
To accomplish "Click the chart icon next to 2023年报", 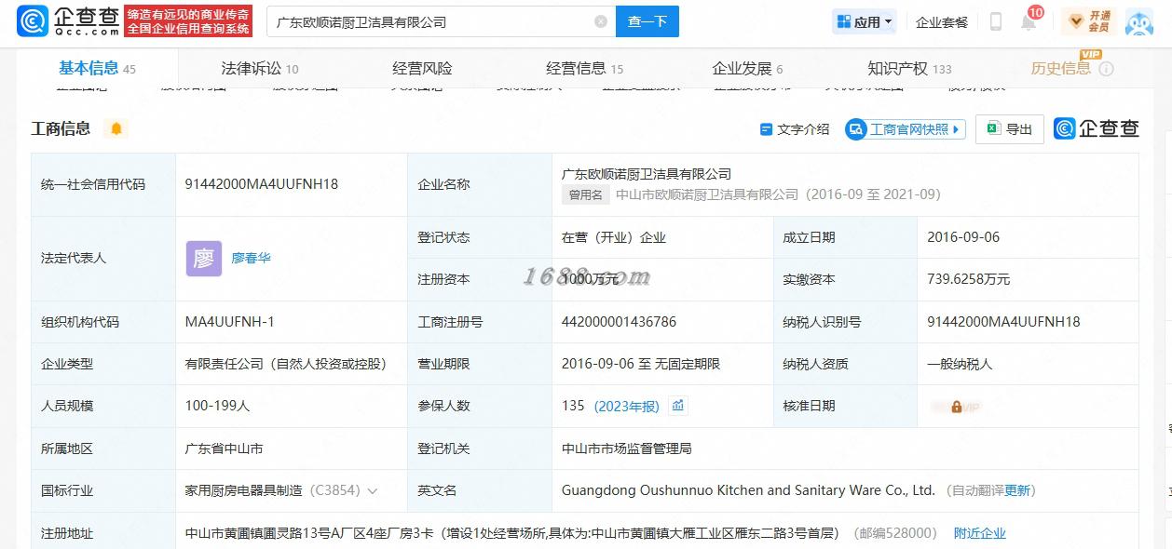I will click(x=678, y=405).
